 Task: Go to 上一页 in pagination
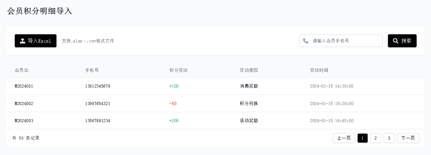(x=344, y=138)
